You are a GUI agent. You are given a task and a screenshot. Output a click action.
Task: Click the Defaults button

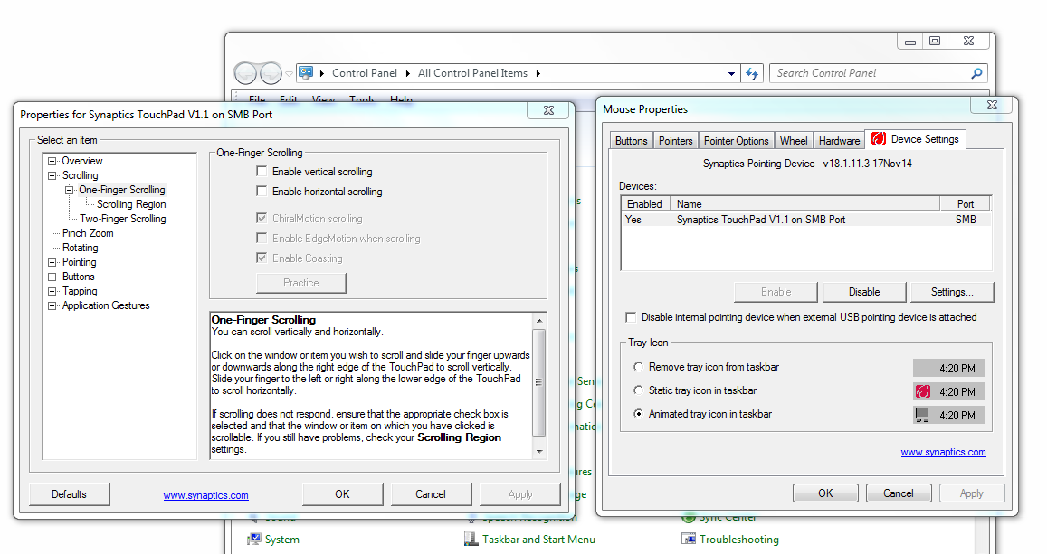[x=70, y=494]
